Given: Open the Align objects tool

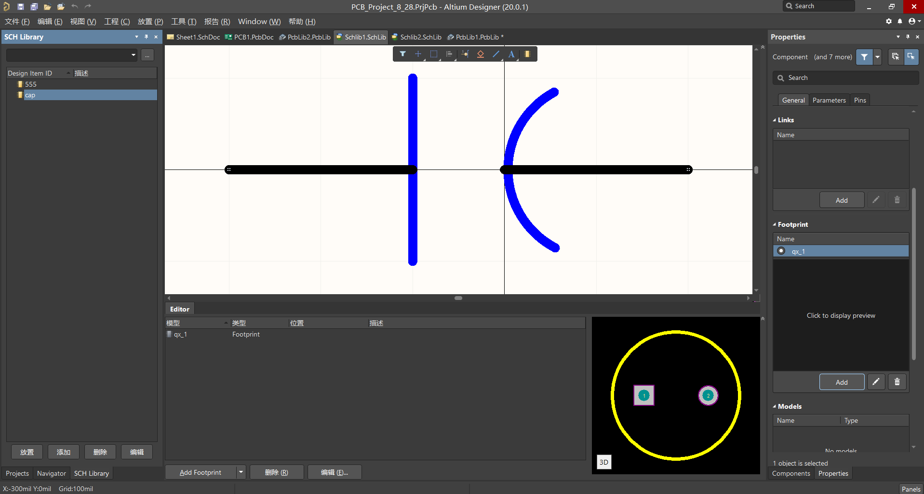Looking at the screenshot, I should tap(449, 54).
